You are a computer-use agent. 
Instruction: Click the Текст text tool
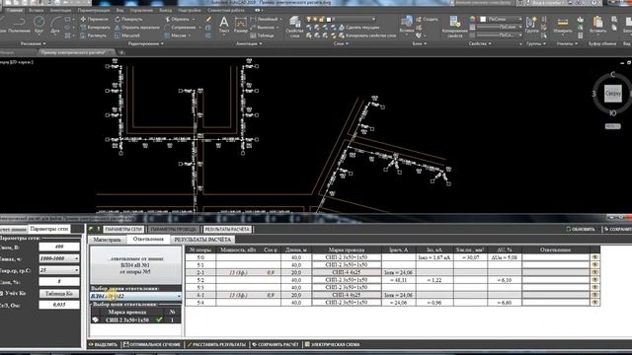224,24
